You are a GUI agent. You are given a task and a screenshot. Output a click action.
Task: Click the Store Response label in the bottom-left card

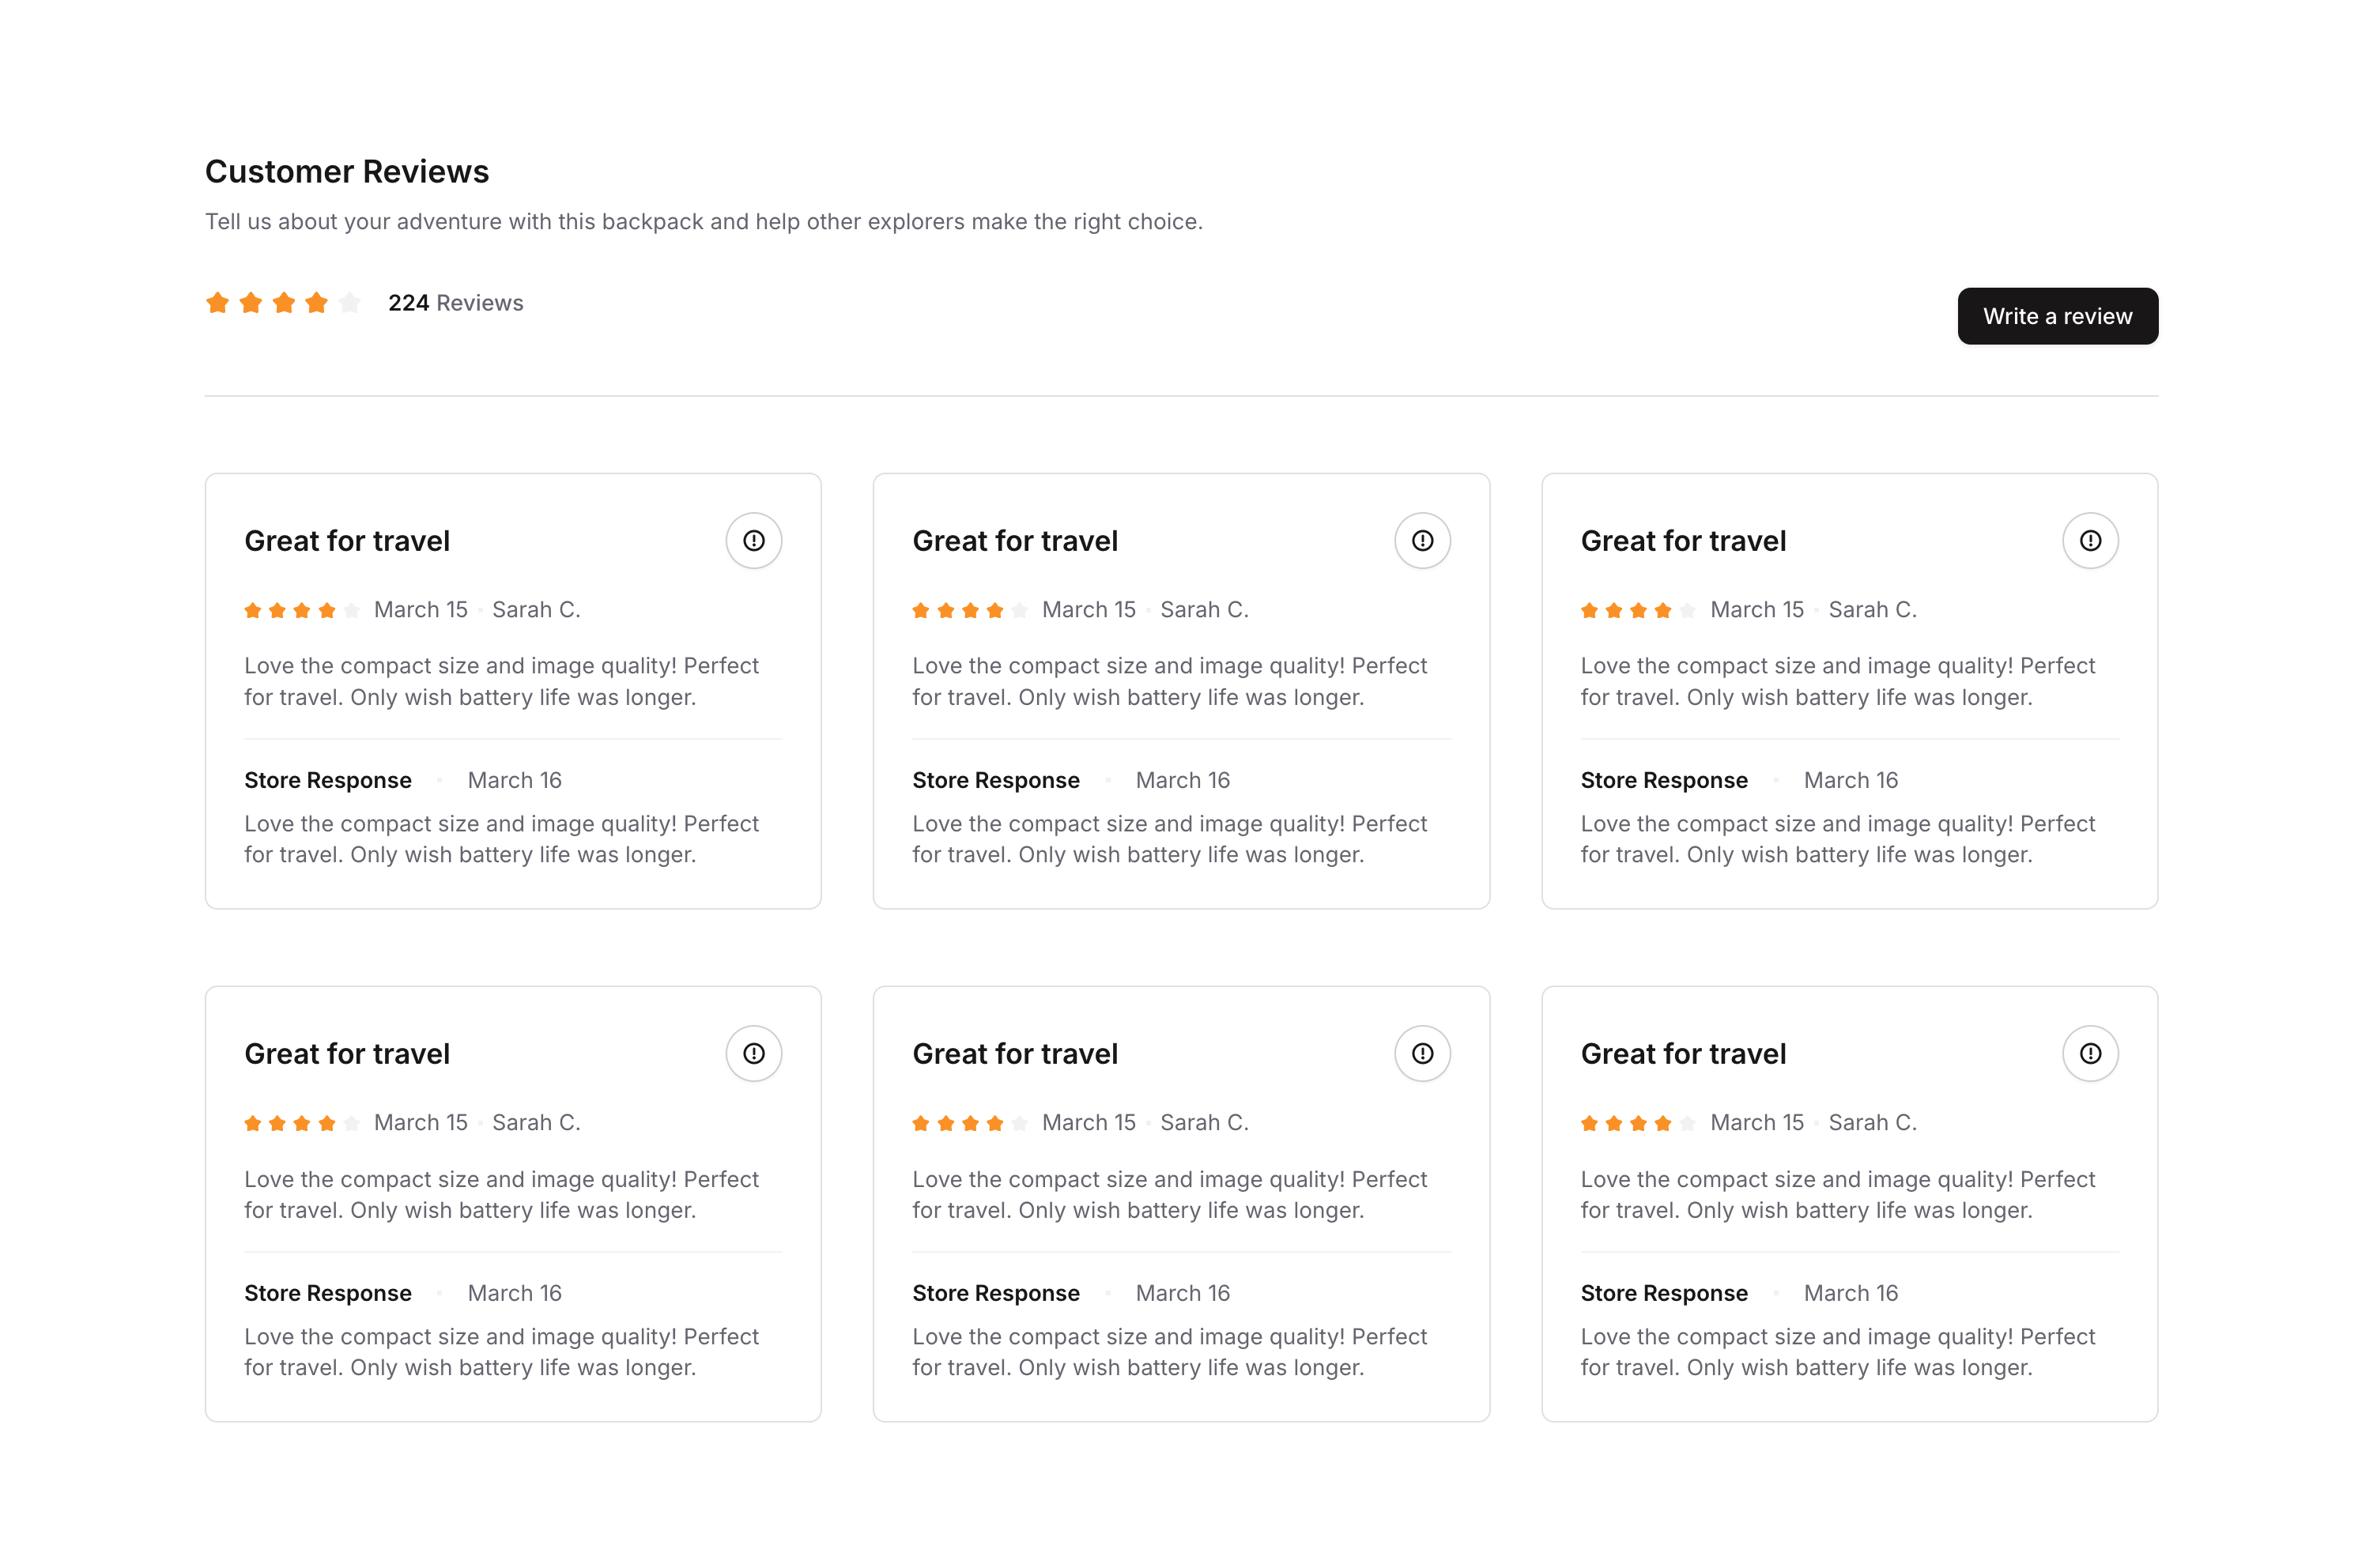click(328, 1293)
